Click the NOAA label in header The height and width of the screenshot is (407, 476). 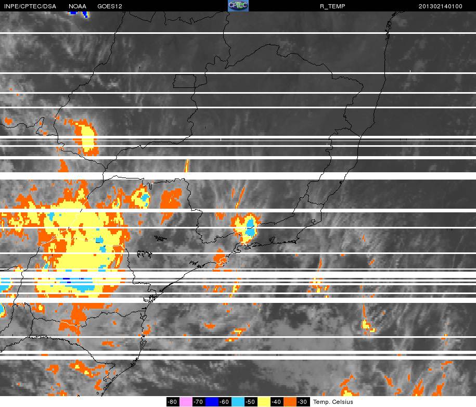(78, 6)
